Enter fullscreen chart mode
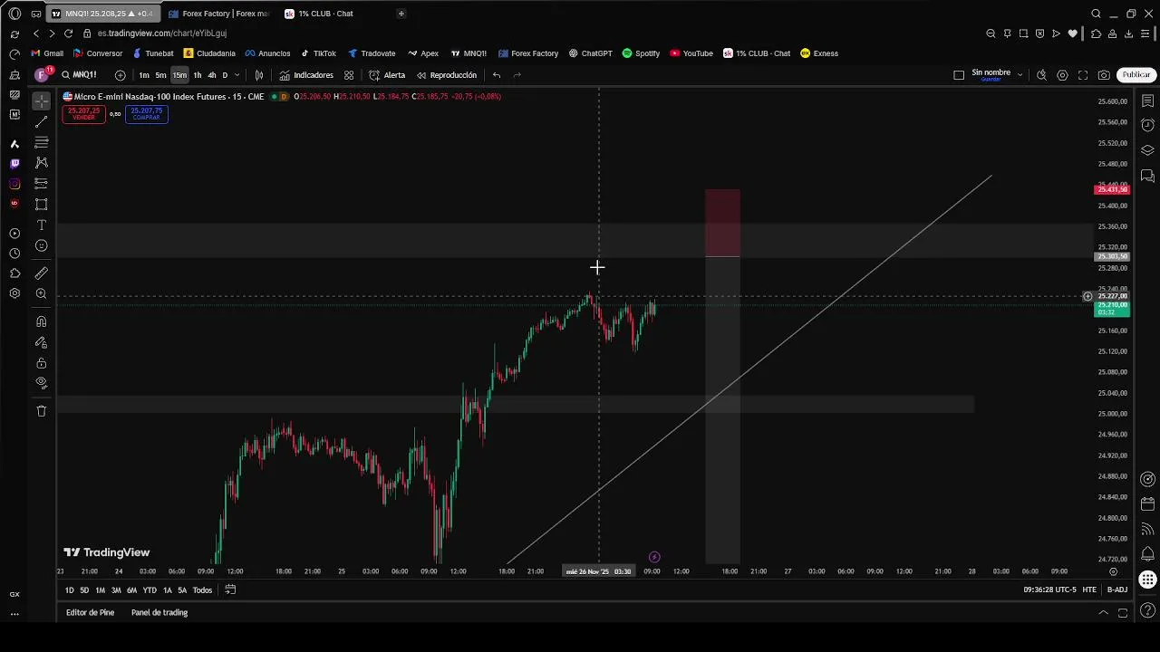The height and width of the screenshot is (652, 1160). pos(1083,75)
